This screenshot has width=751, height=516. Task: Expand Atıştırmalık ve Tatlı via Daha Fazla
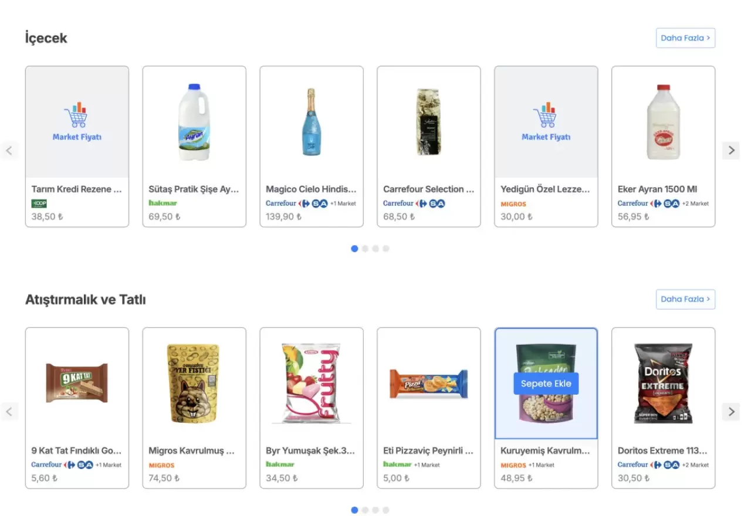[685, 299]
